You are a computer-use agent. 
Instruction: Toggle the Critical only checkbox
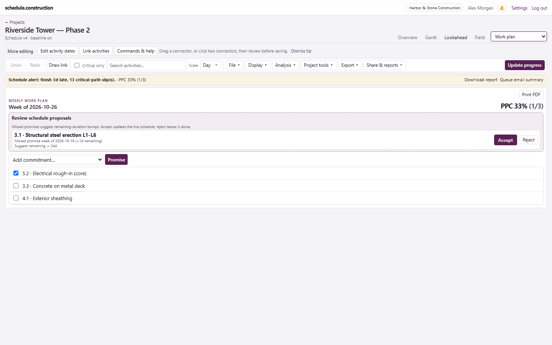coord(77,66)
